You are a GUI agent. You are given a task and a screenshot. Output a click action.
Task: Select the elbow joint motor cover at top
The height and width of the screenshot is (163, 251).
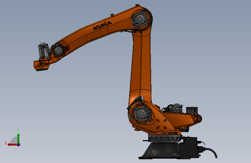coord(140,19)
